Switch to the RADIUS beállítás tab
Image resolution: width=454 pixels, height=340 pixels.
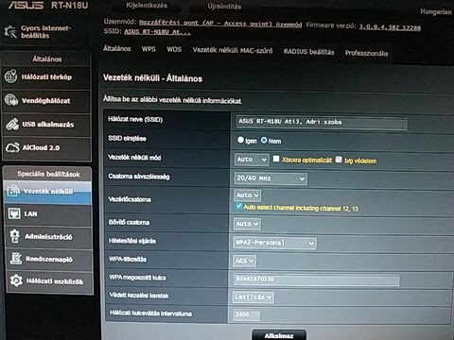(x=308, y=52)
